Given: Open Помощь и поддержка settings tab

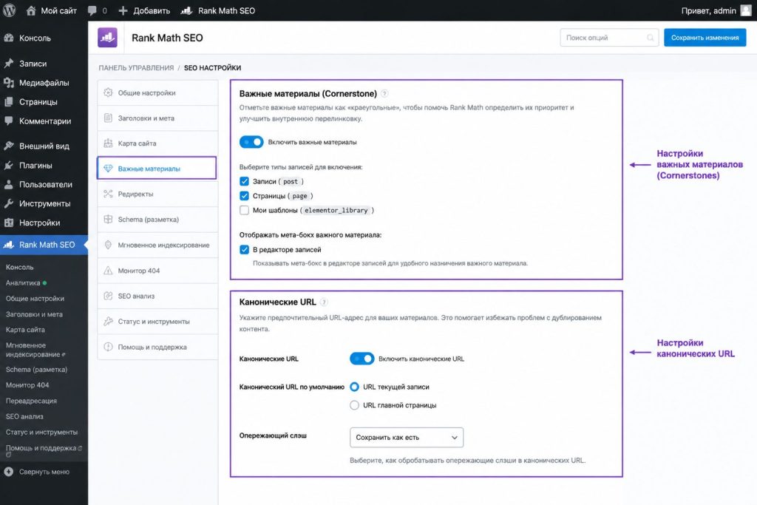Looking at the screenshot, I should coord(157,347).
